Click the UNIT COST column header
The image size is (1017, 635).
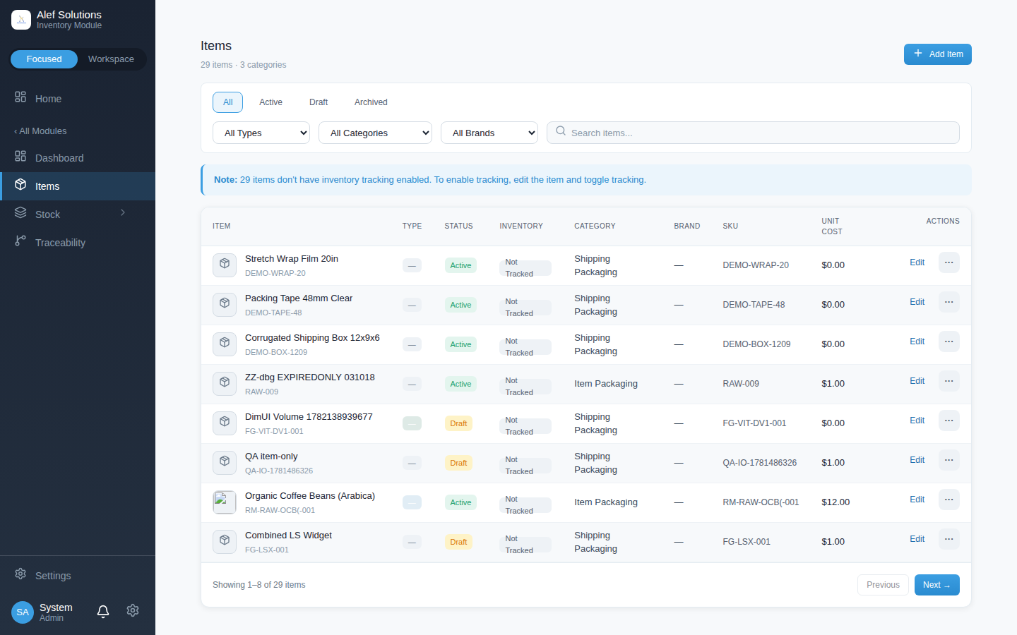pyautogui.click(x=832, y=226)
